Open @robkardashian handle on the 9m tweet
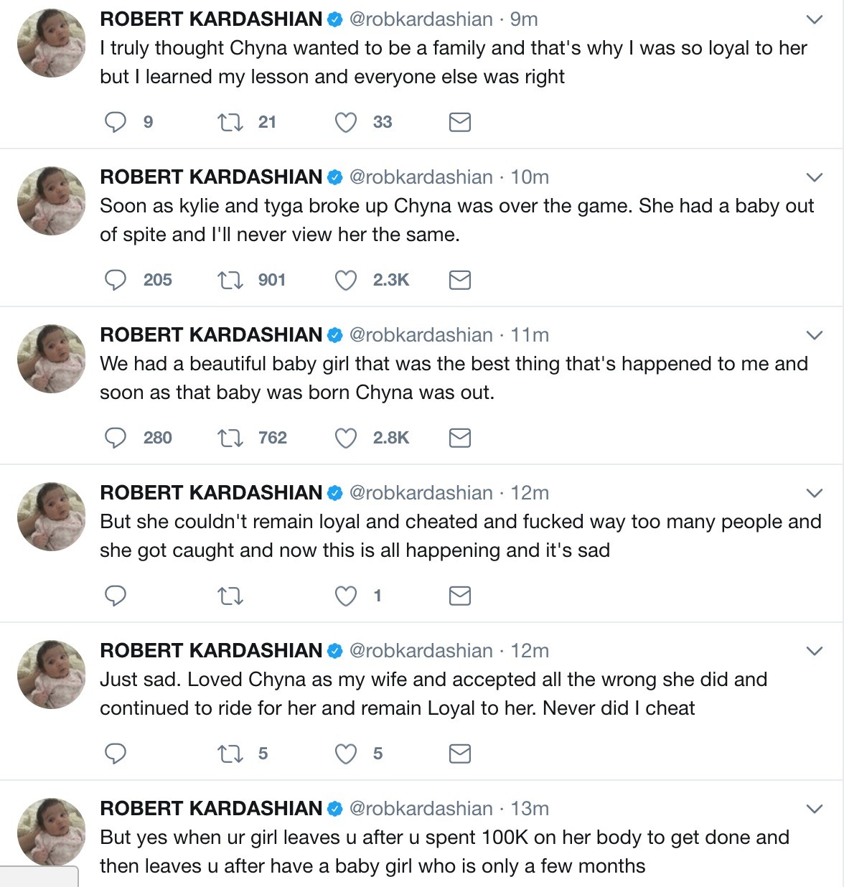This screenshot has width=844, height=887. pyautogui.click(x=421, y=19)
